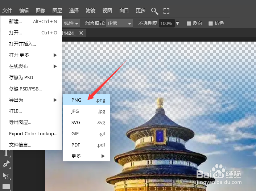
Task: Select the Path Select arrow tool
Action: (x=7, y=176)
